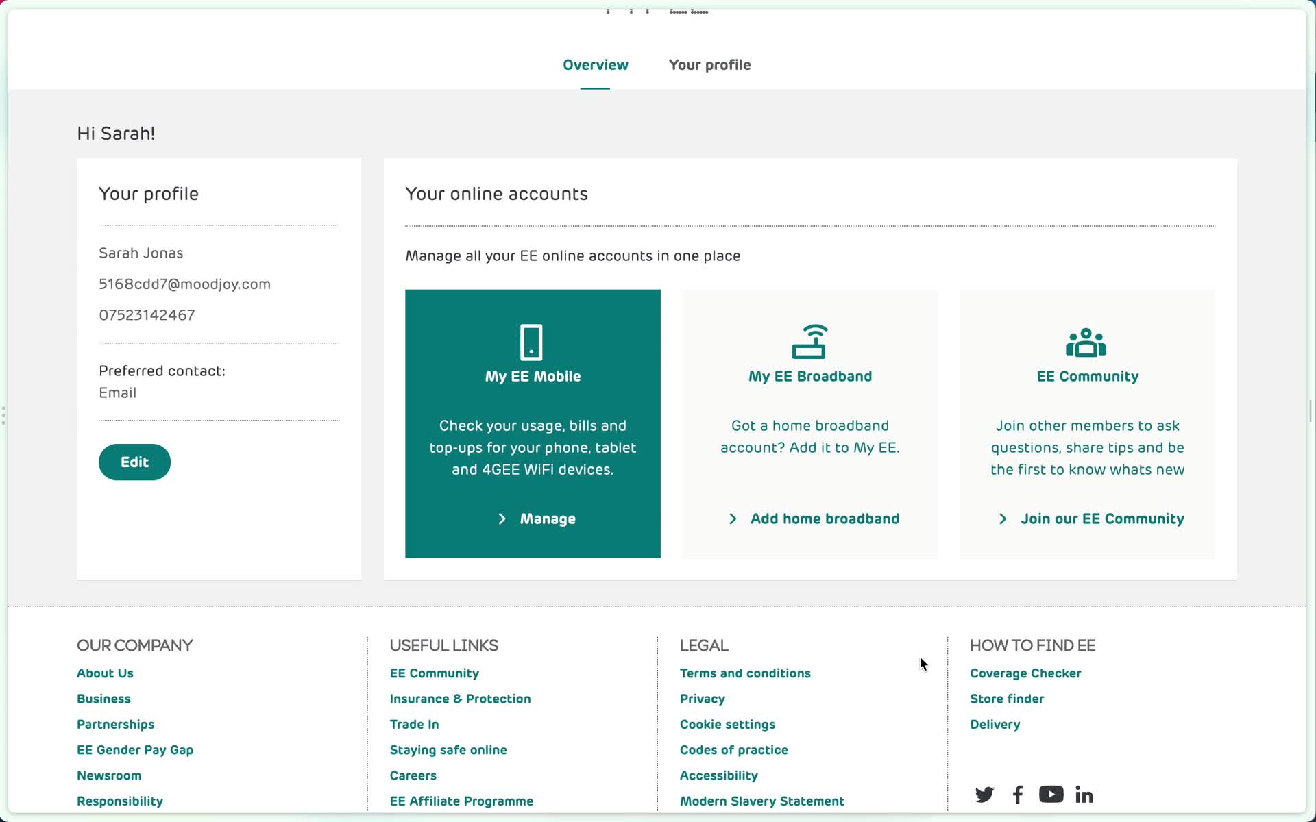The width and height of the screenshot is (1316, 822).
Task: Click the USEFUL LINKS footer heading
Action: coord(443,646)
